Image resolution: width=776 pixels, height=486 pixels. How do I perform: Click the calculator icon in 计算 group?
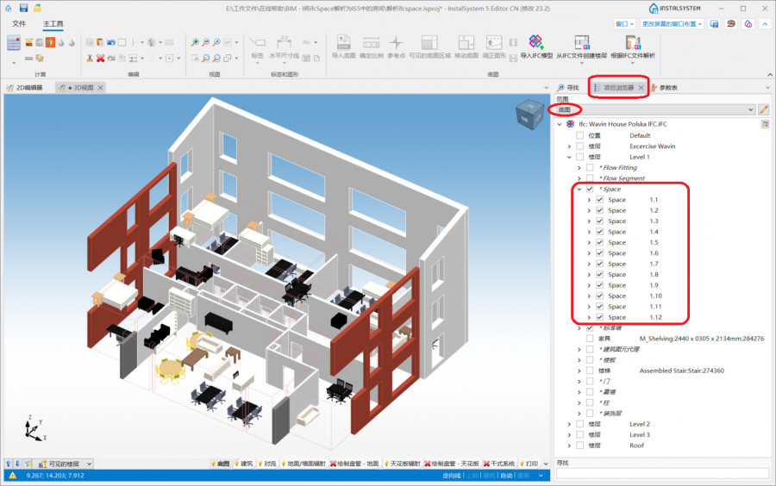click(14, 42)
